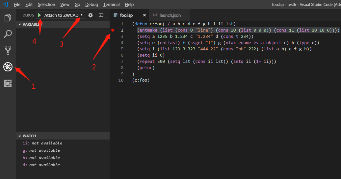
Task: Click '(c:foo)' call on line 10
Action: pos(141,80)
